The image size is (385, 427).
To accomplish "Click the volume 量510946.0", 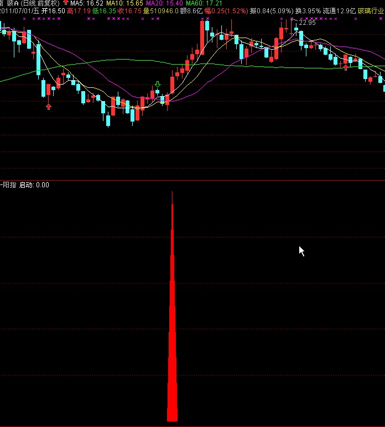I will coord(161,11).
